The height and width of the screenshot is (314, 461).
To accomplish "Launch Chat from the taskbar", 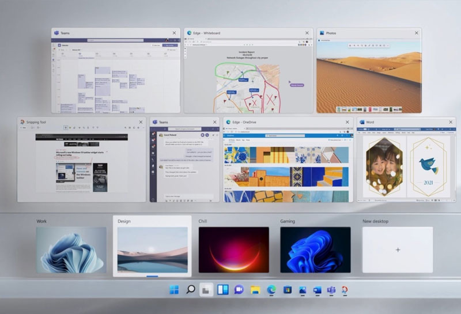I will pos(239,290).
